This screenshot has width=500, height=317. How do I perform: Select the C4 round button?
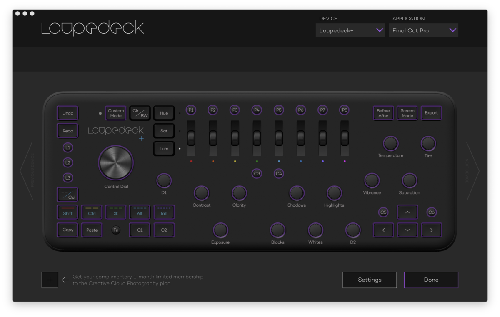[279, 173]
